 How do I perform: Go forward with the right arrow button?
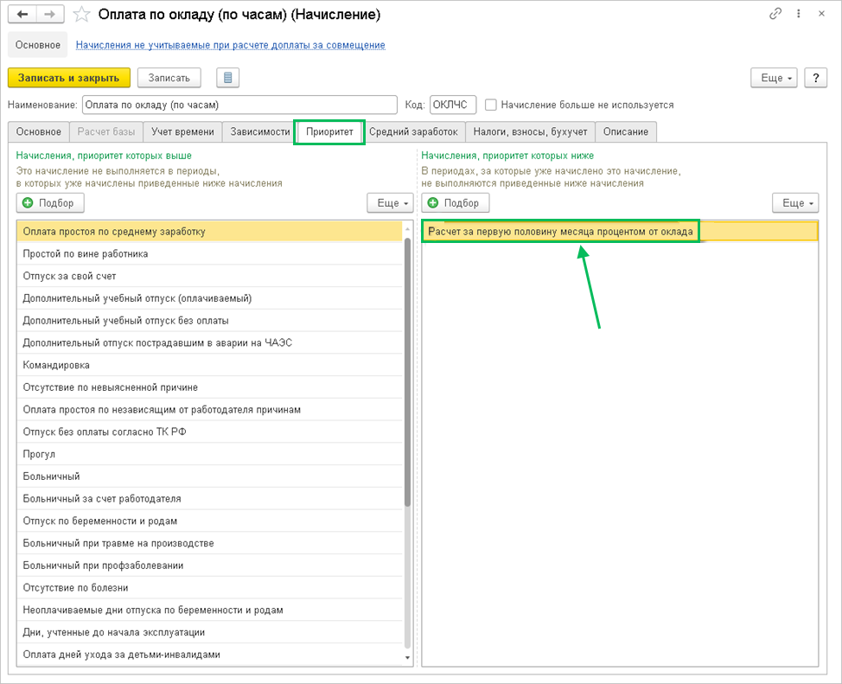[50, 15]
